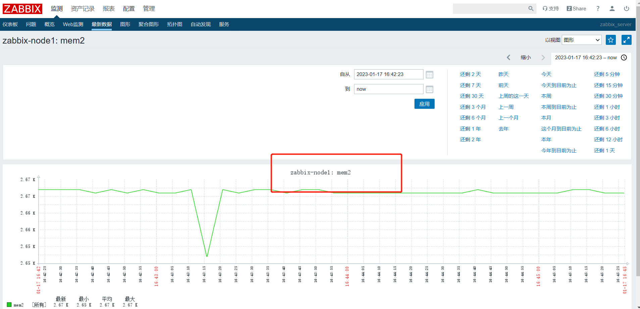Open the 管理 top menu
The image size is (640, 309).
(x=149, y=9)
